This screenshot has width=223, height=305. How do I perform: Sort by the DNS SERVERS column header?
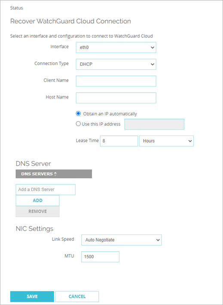54,174
